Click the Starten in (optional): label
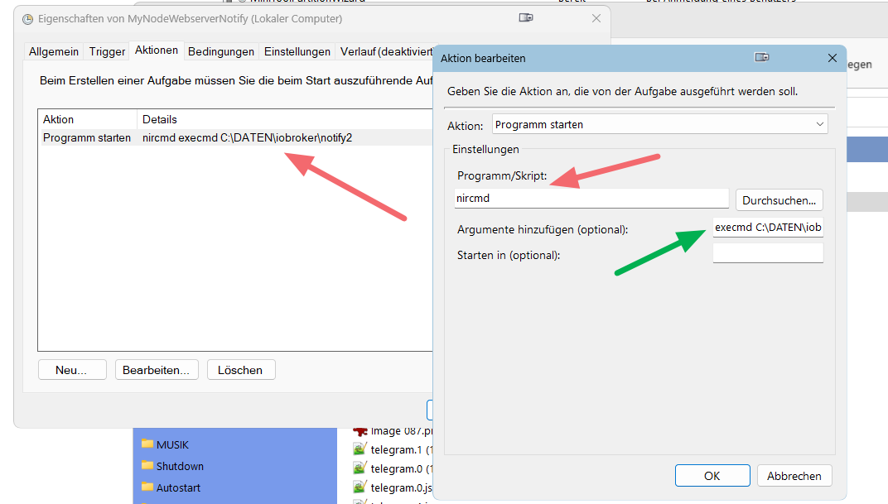Image resolution: width=888 pixels, height=504 pixels. [x=509, y=255]
